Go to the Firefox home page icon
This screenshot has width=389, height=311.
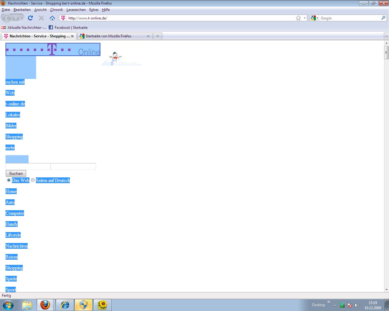click(52, 18)
